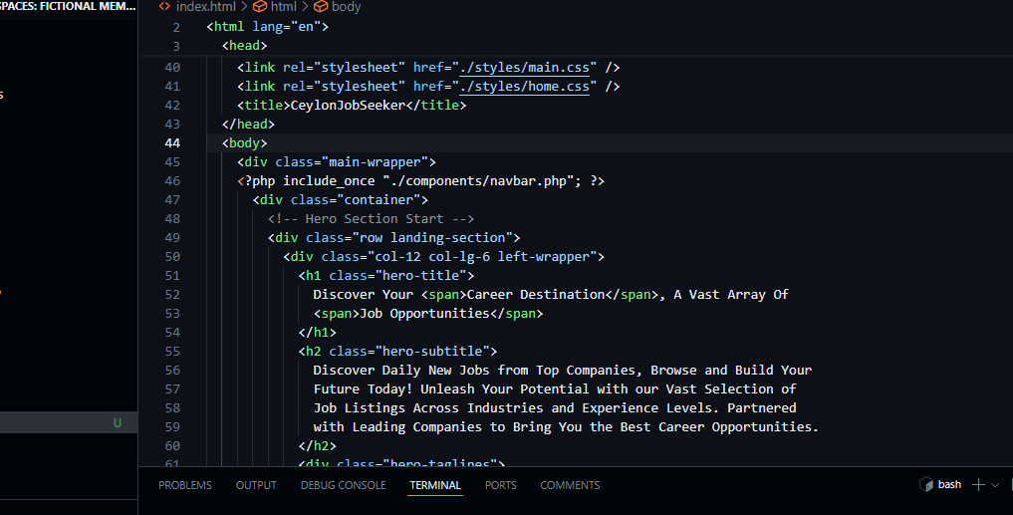
Task: Switch to the PROBLEMS tab
Action: [184, 485]
